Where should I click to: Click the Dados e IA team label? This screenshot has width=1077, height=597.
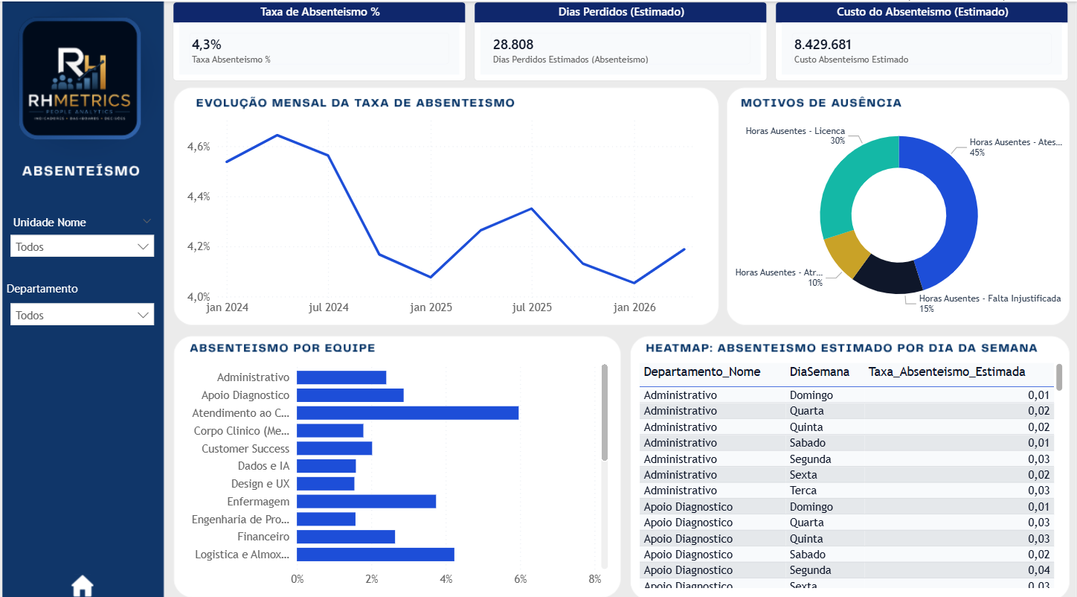click(264, 466)
